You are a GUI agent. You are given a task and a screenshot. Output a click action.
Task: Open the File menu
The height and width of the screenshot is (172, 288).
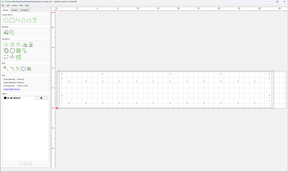(x=3, y=5)
